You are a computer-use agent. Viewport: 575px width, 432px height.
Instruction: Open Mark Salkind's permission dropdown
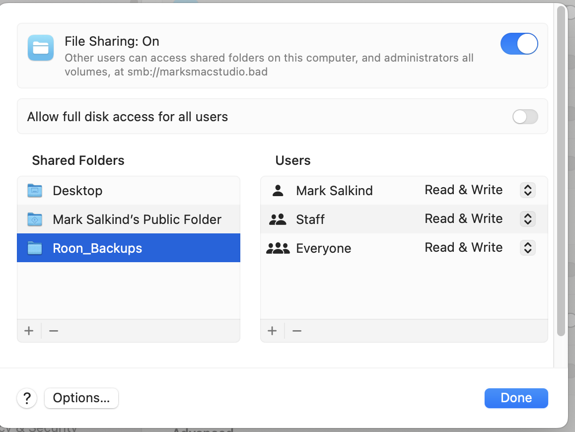[x=527, y=190]
